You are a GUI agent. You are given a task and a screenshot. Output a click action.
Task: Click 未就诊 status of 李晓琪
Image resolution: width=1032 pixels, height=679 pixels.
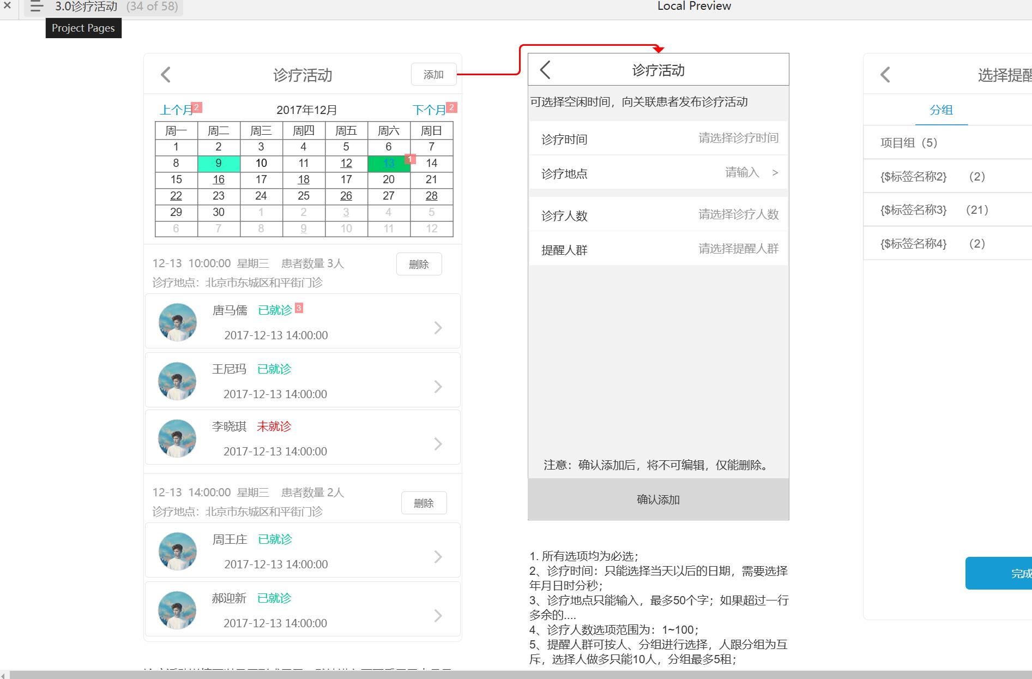click(x=274, y=426)
